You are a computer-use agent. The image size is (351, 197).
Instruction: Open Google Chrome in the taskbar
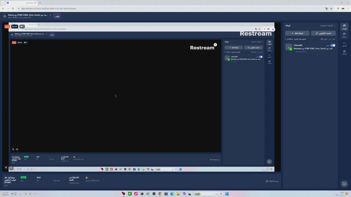point(160,194)
